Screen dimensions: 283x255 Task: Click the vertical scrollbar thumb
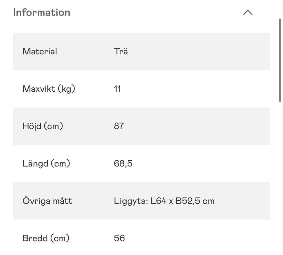point(280,60)
